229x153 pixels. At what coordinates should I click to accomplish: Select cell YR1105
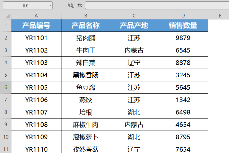[36, 87]
